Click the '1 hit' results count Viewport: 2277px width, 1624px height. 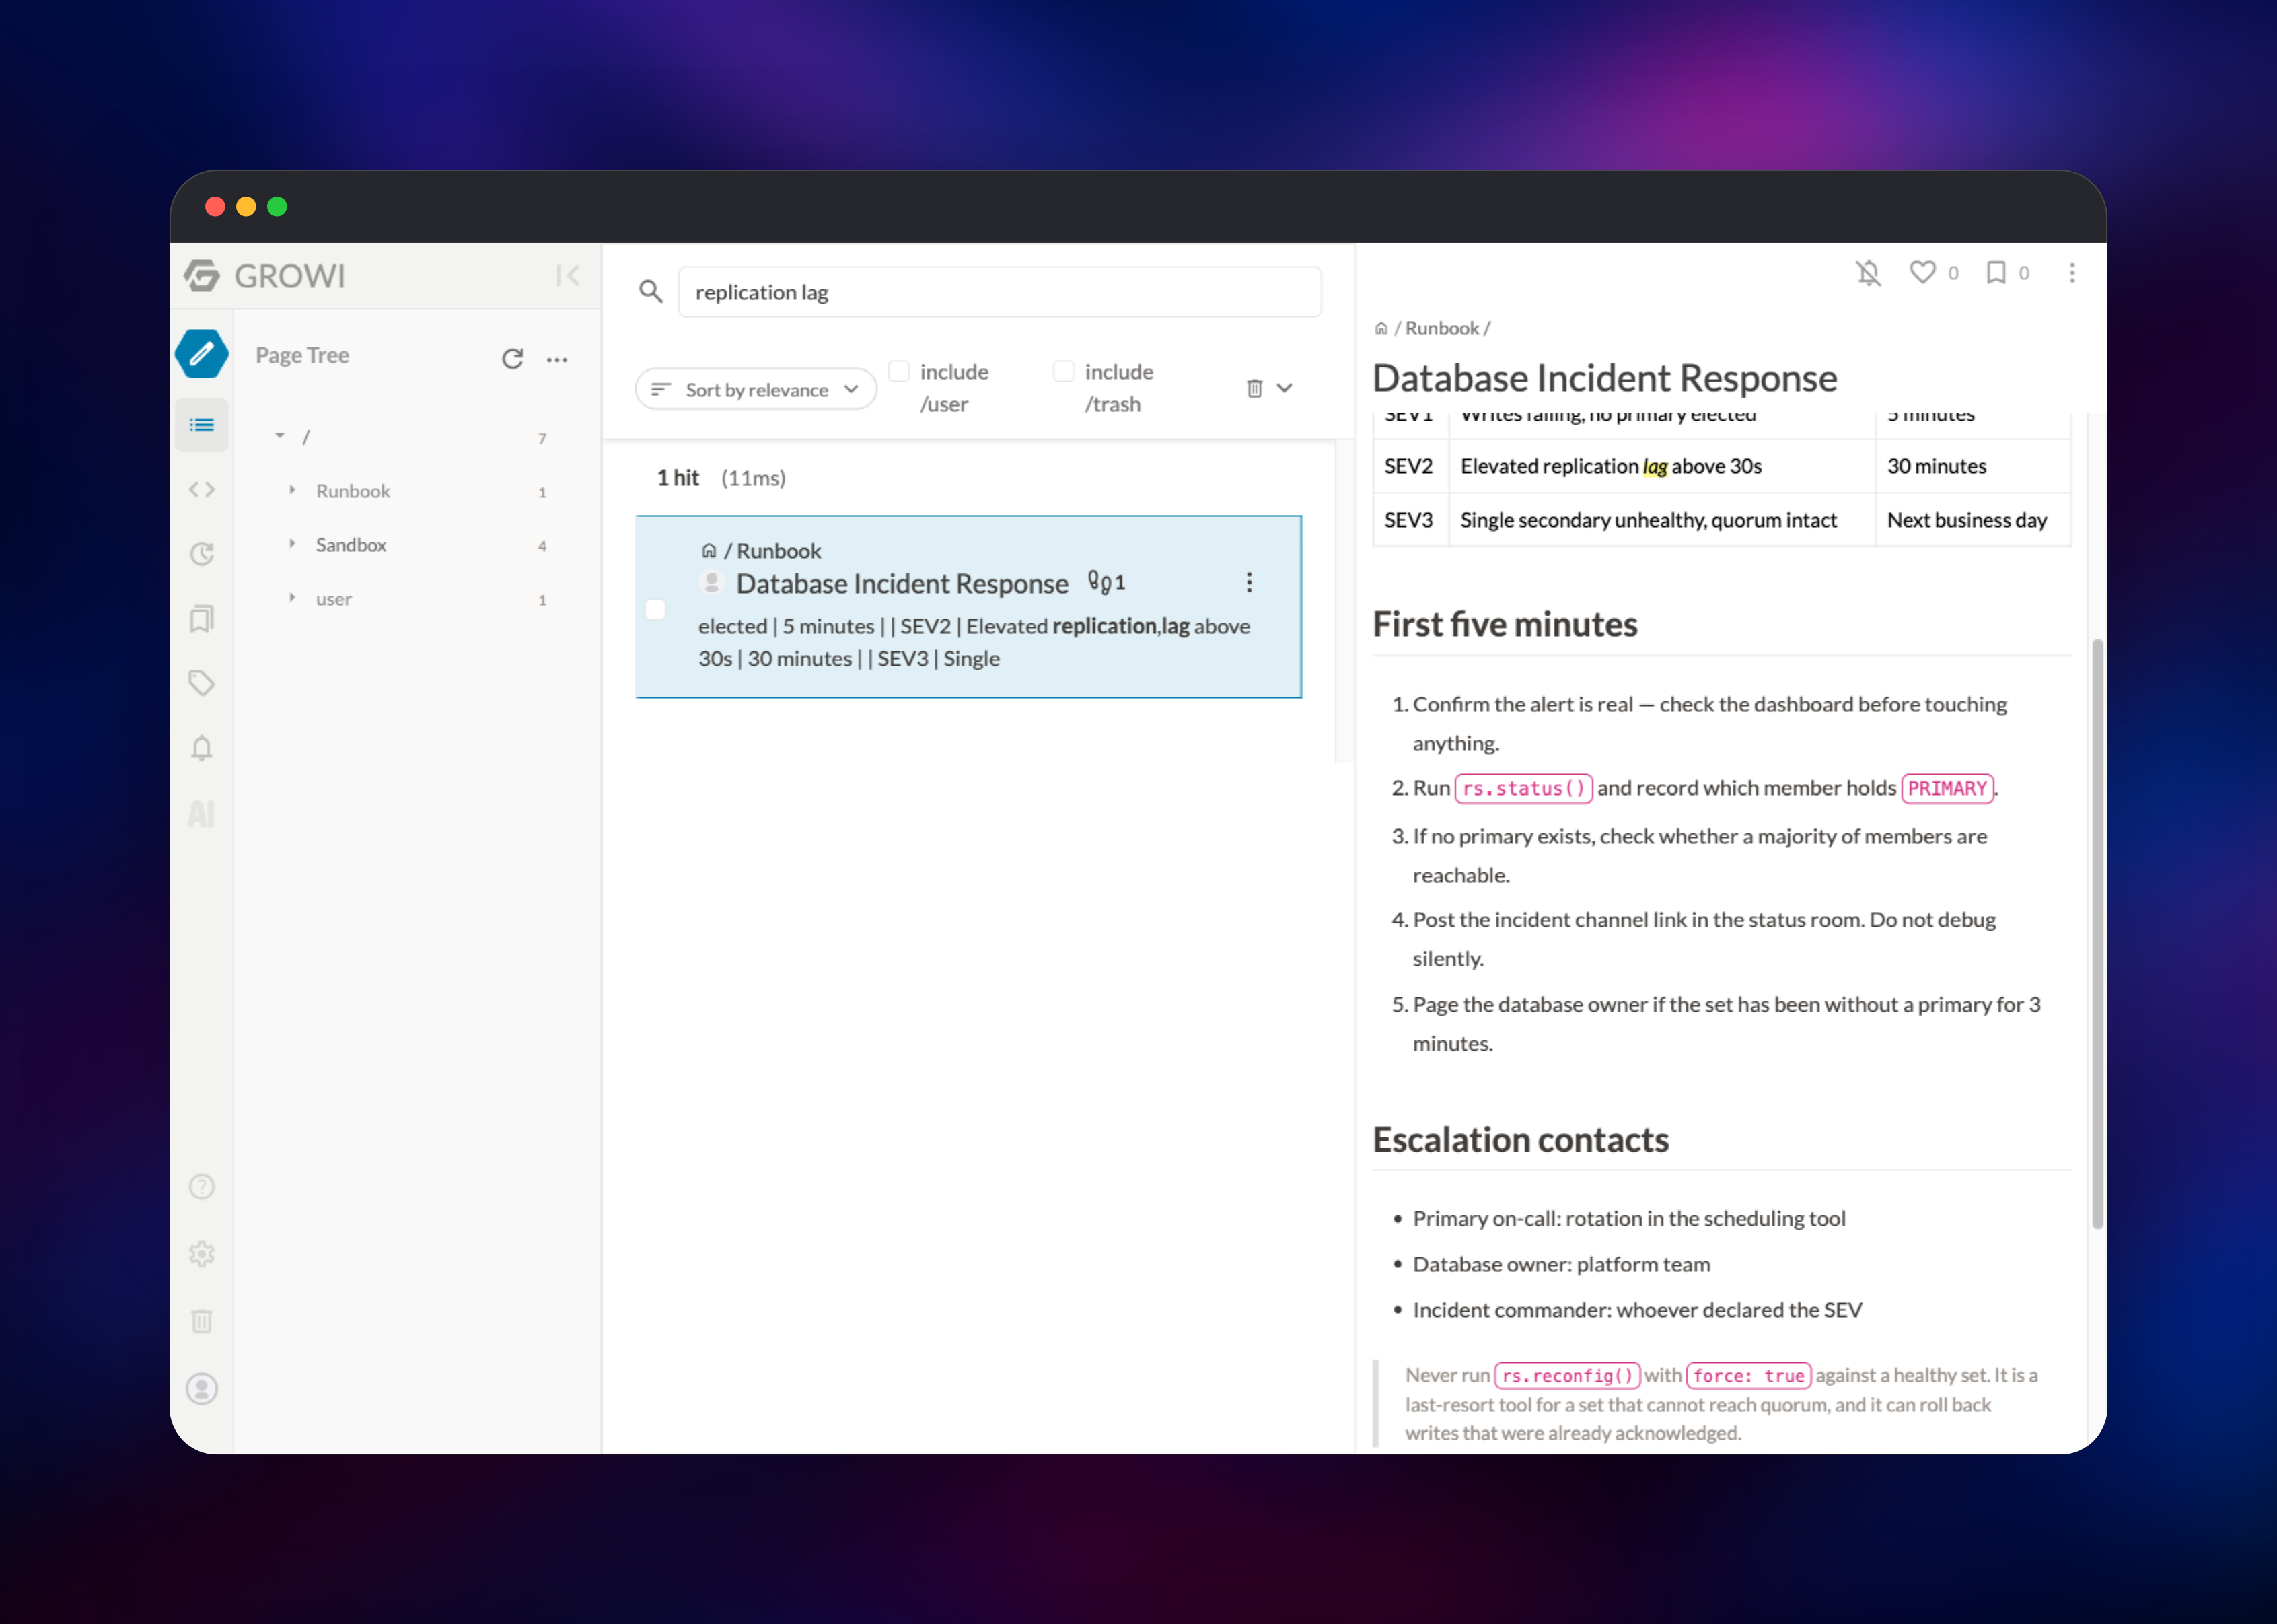pyautogui.click(x=678, y=478)
